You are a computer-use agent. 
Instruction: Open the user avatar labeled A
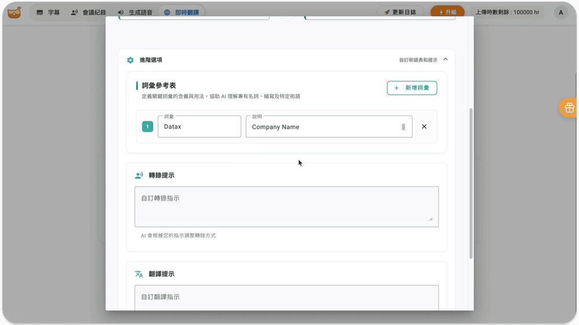click(x=561, y=12)
